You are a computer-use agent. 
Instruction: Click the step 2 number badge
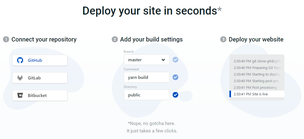click(115, 40)
